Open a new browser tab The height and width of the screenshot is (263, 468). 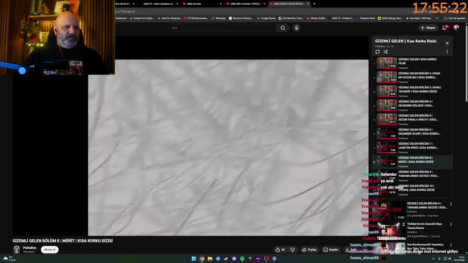tap(314, 4)
